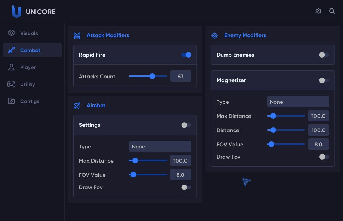Open the Configs folder icon
Screen dimensions: 343x221
tap(11, 101)
